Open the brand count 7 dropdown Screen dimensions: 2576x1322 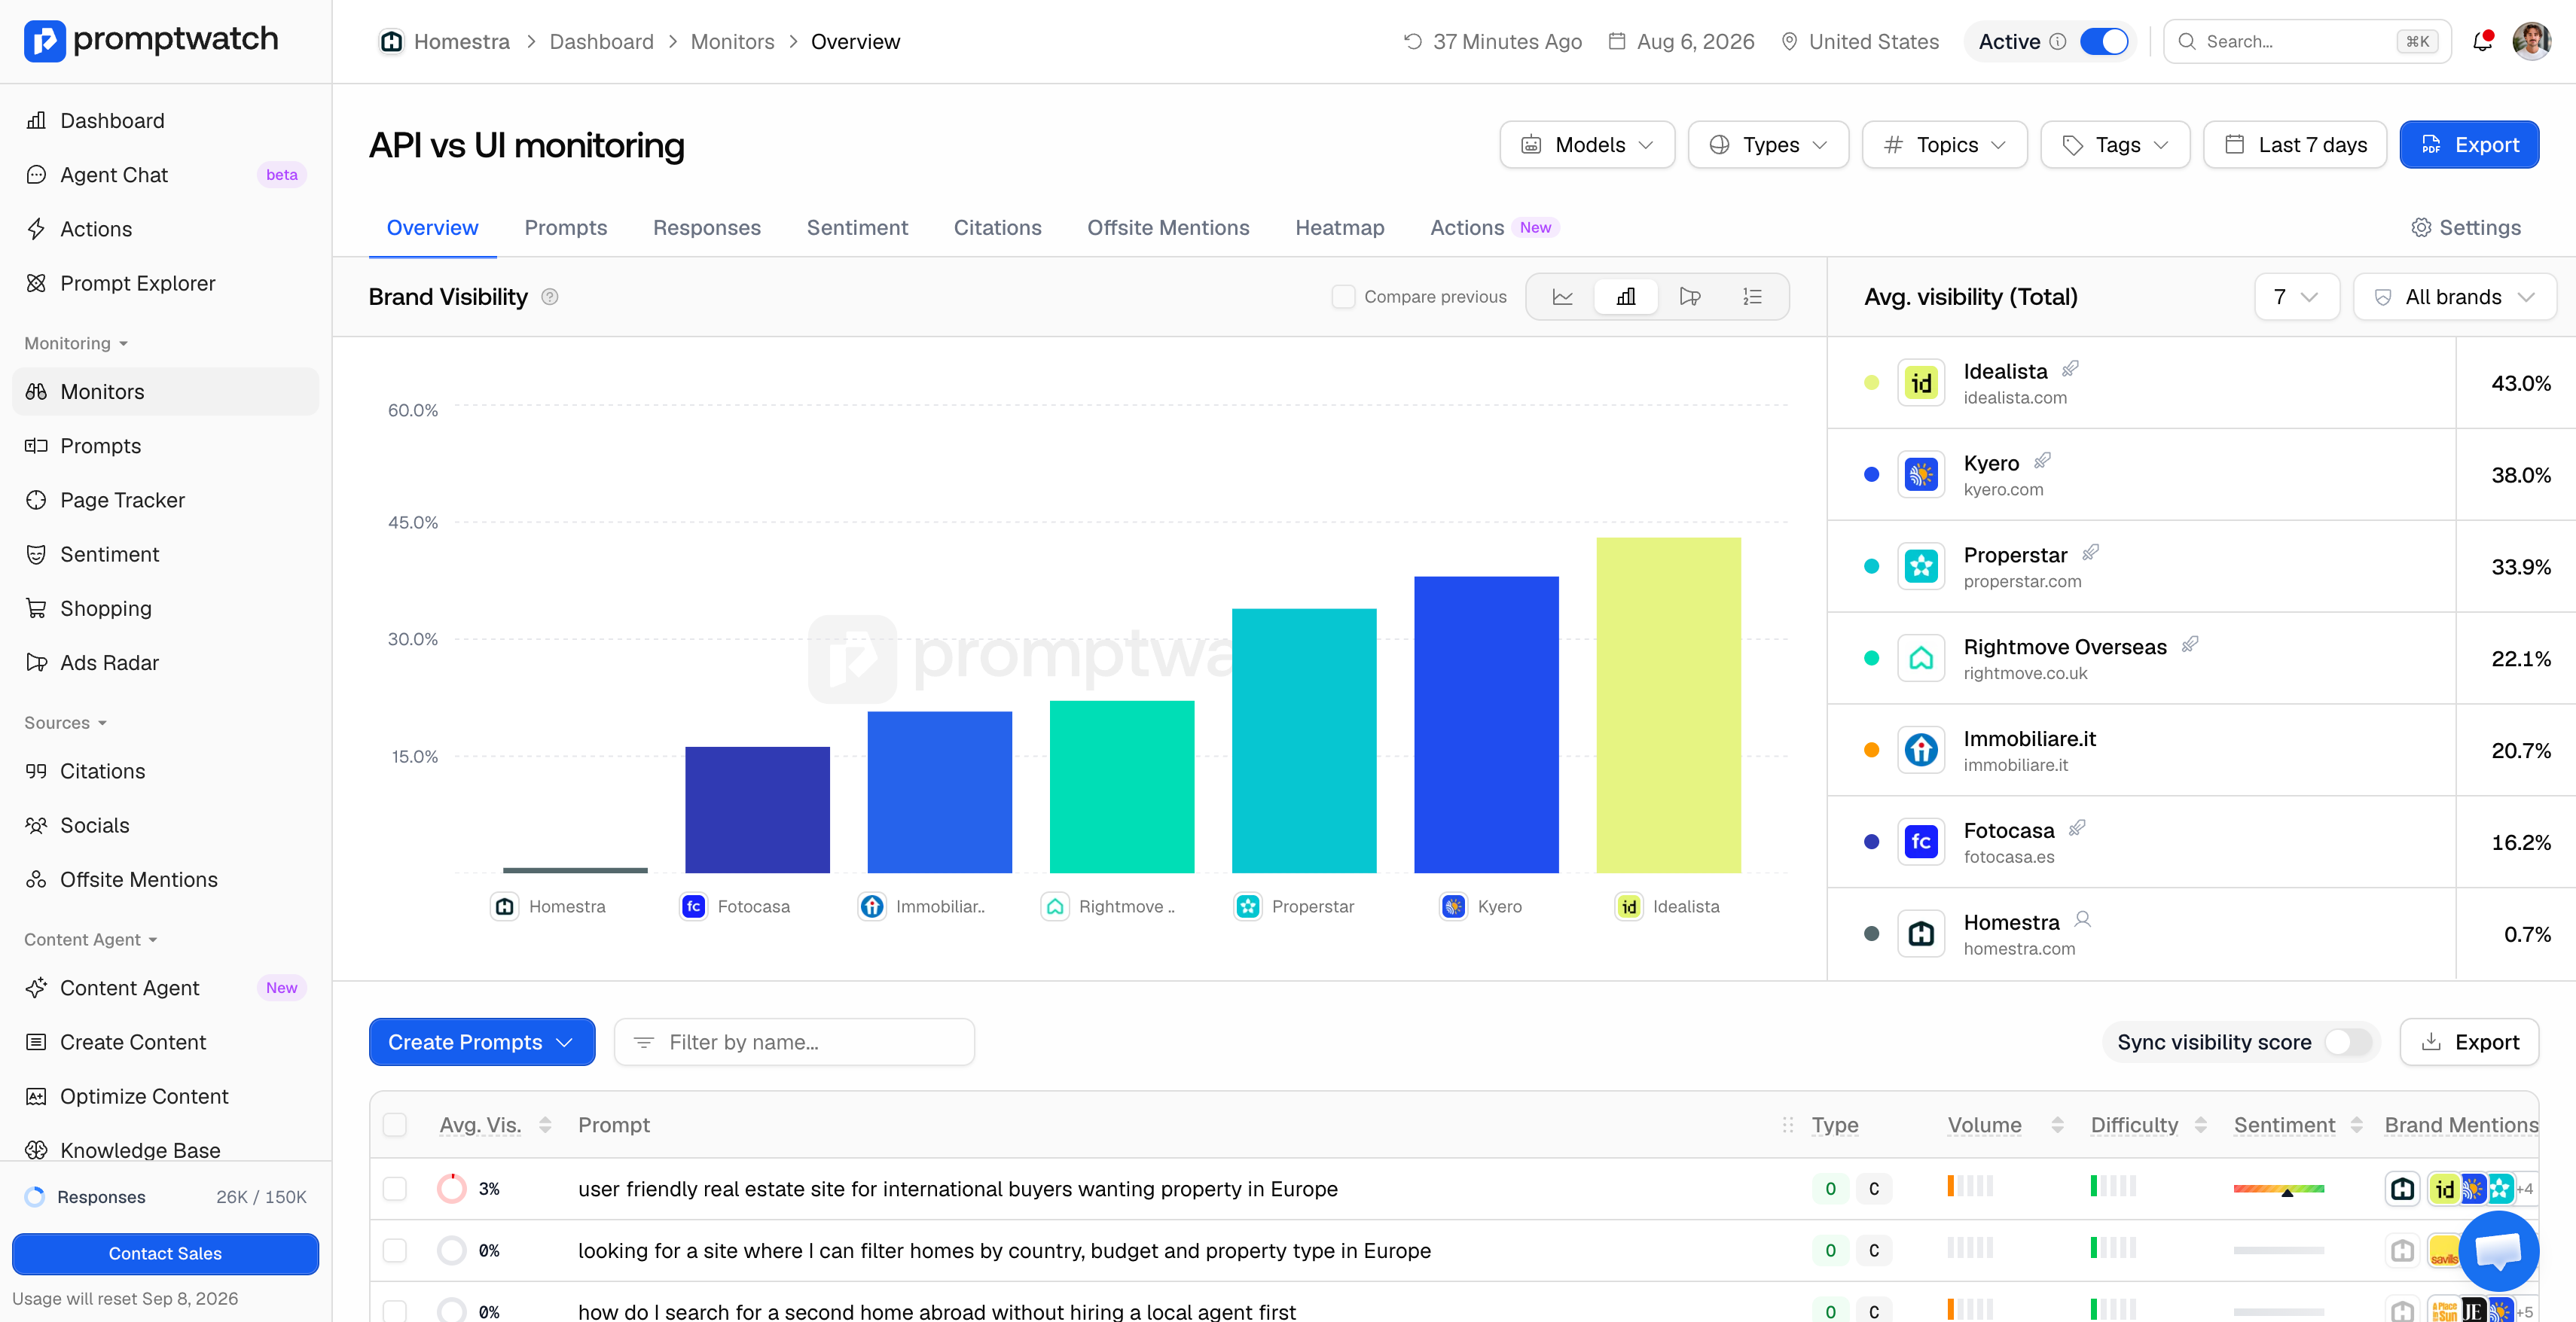coord(2296,297)
